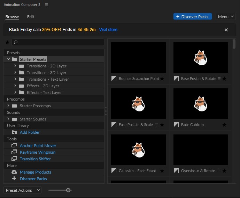
Task: Select the Bounce Sca..nchor Point thumbnail
Action: point(138,58)
